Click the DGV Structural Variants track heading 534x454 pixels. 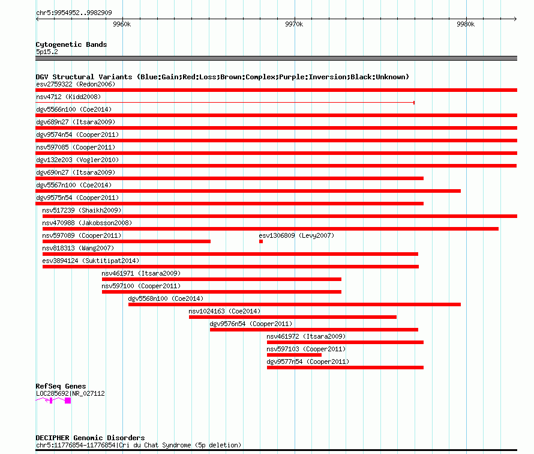coord(223,77)
